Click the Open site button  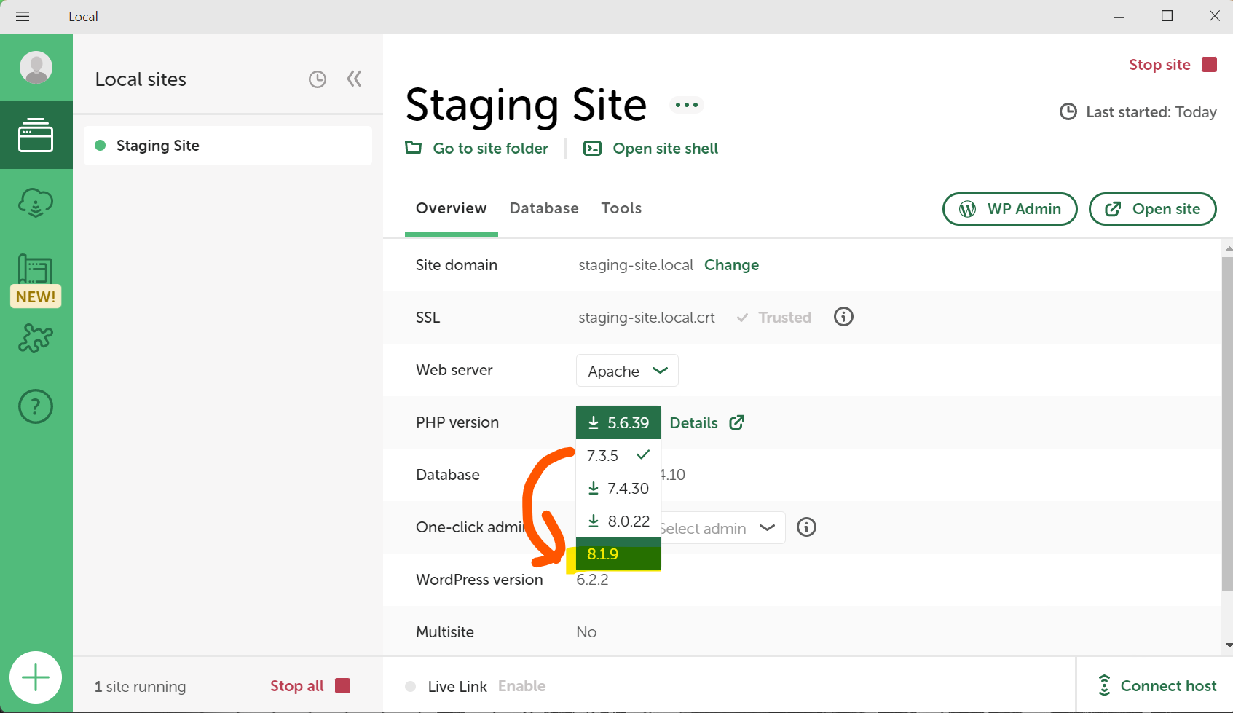click(1152, 209)
